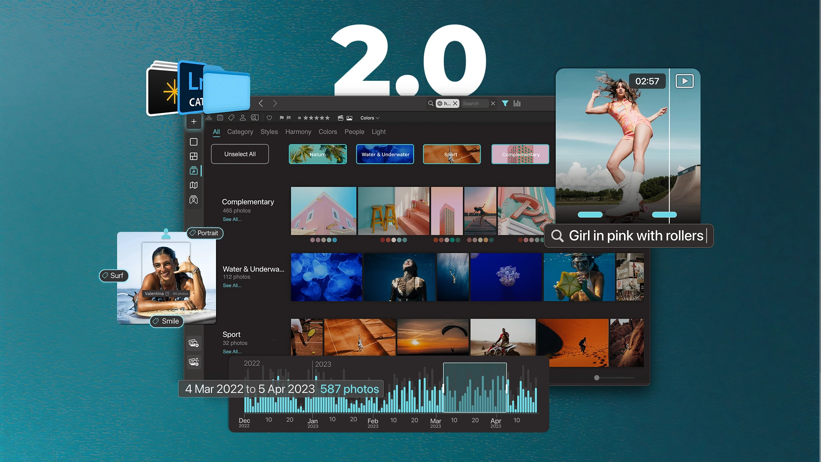Viewport: 821px width, 462px height.
Task: Click the person filter icon in toolbar
Action: 242,118
